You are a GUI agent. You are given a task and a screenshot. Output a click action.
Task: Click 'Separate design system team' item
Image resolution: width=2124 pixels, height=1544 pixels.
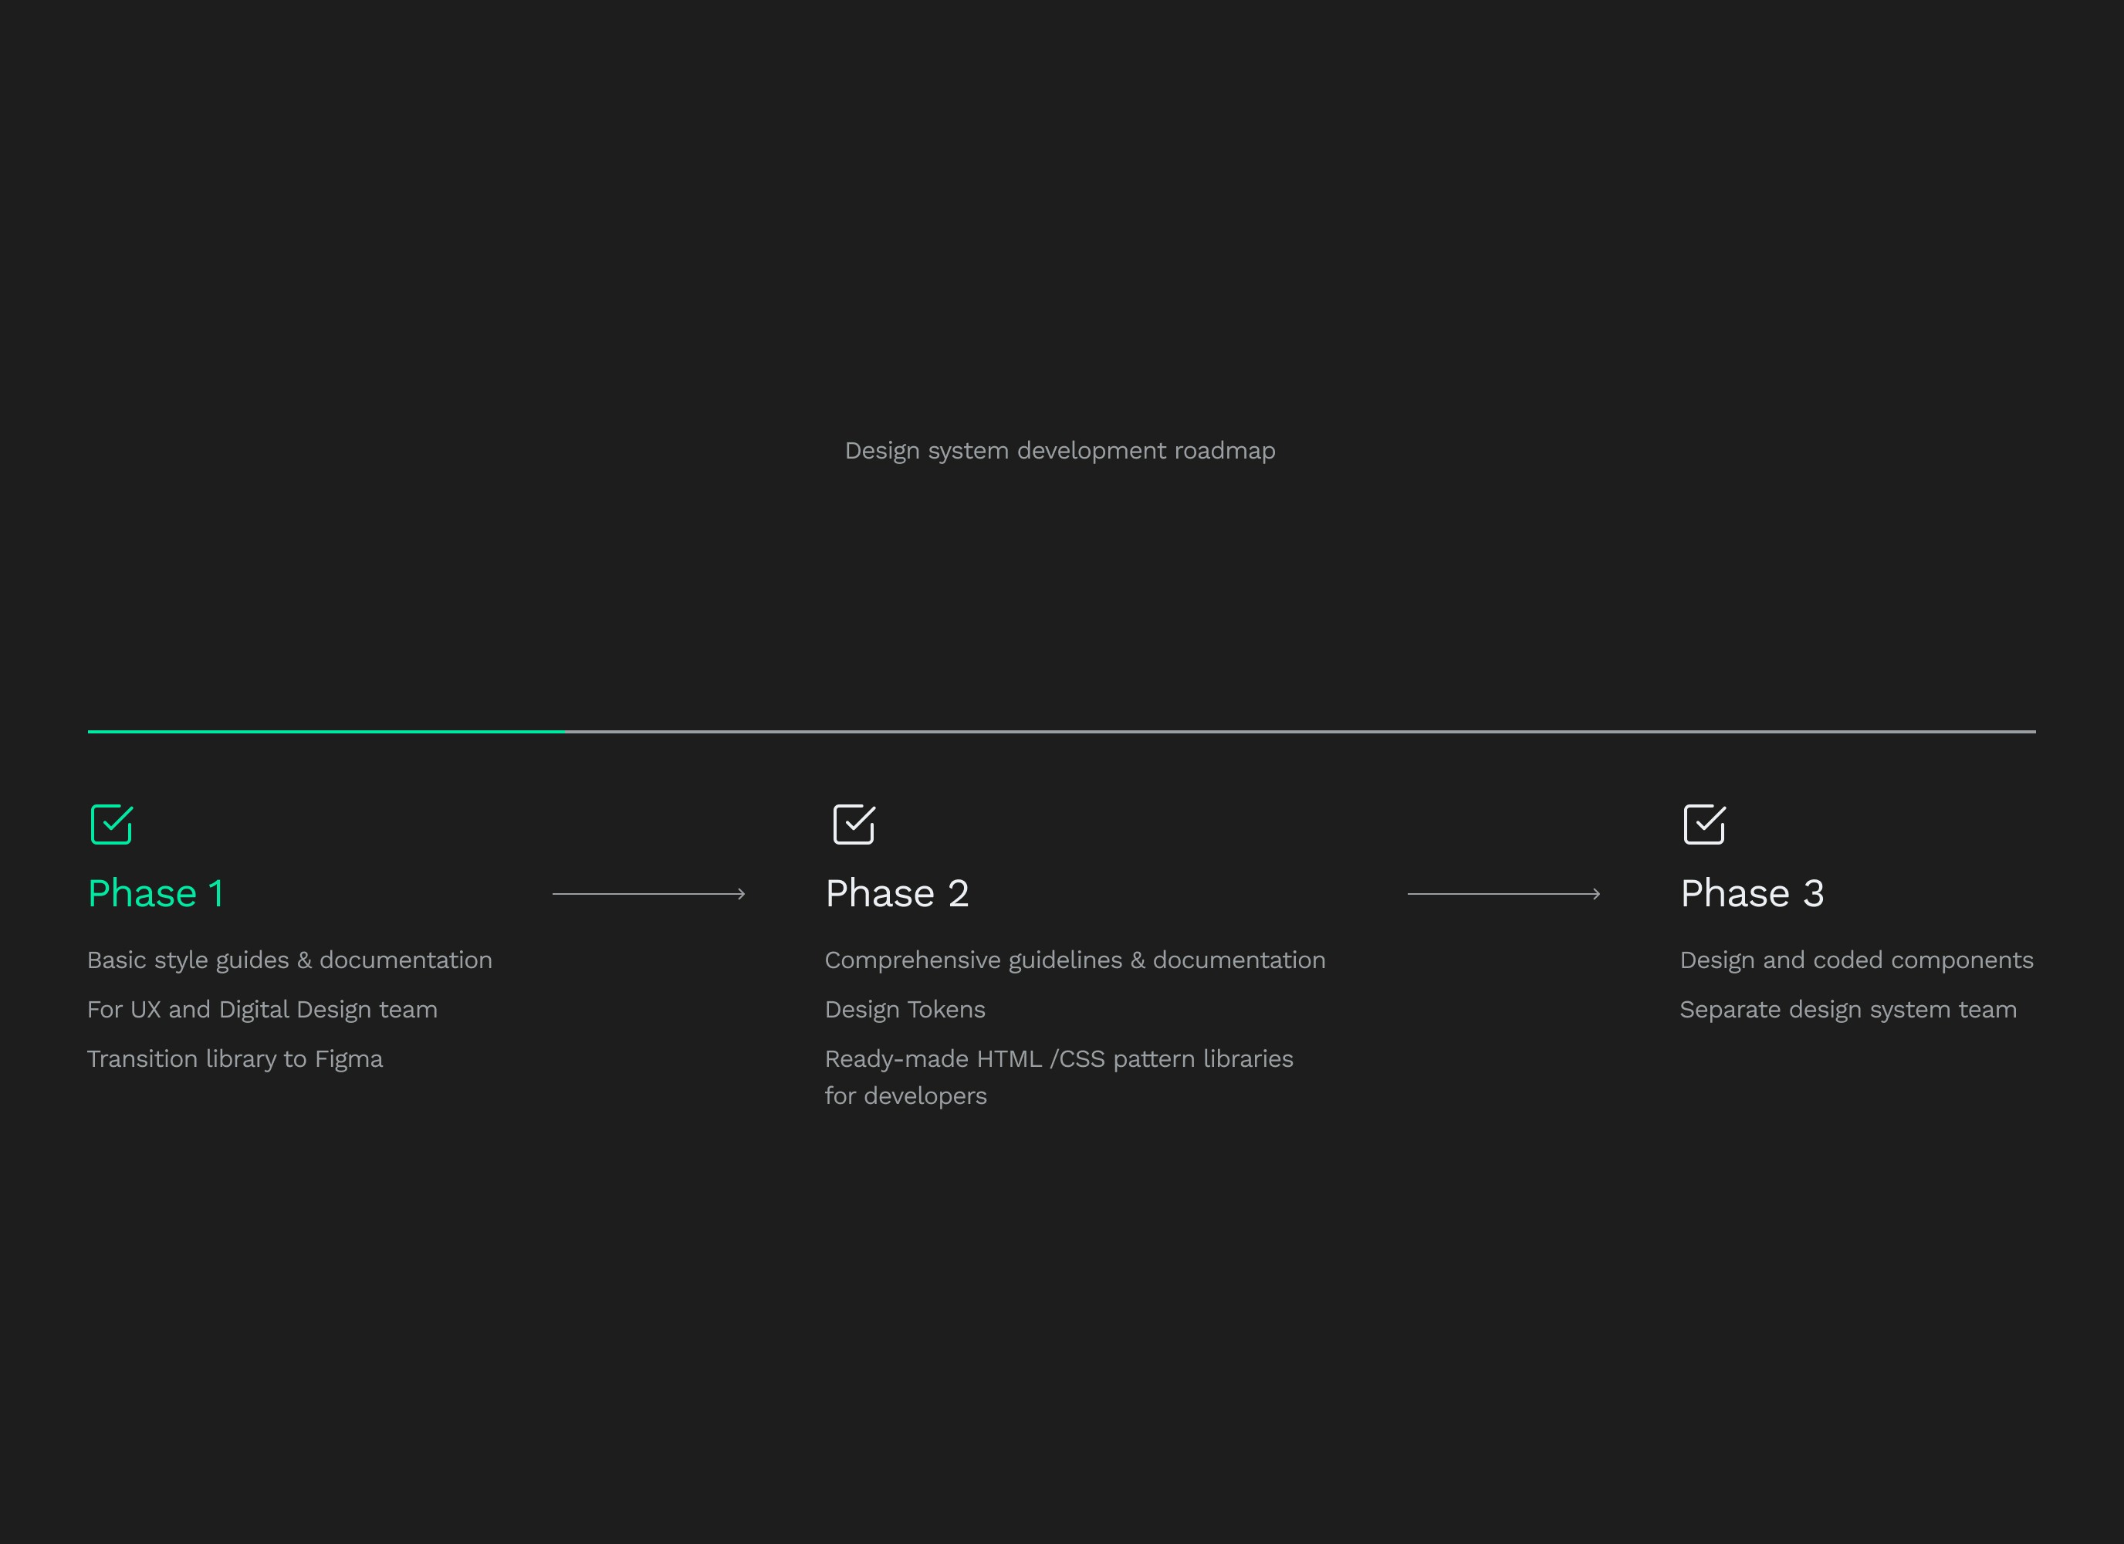[x=1848, y=1010]
